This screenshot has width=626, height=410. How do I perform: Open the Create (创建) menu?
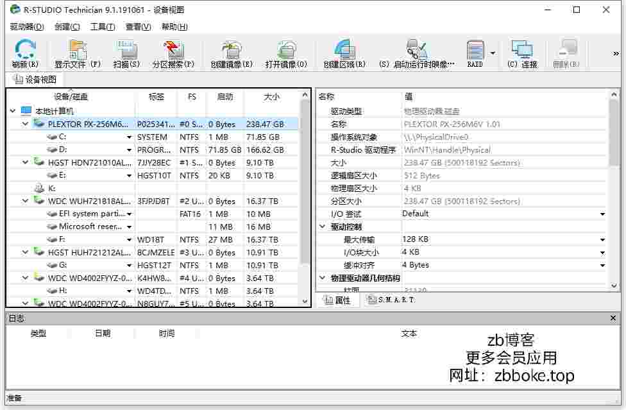pos(67,27)
